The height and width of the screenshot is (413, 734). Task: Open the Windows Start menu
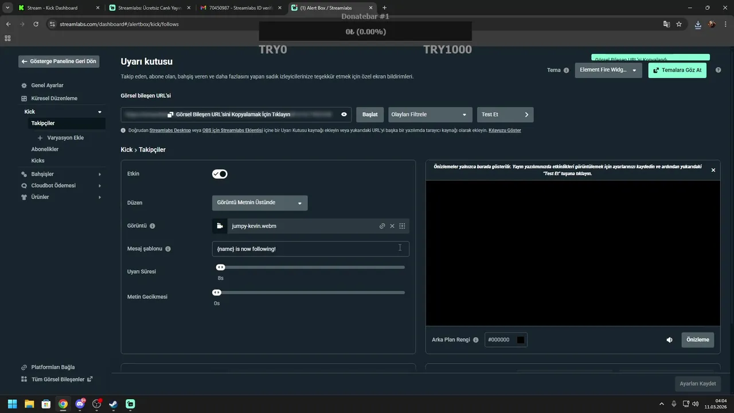click(12, 404)
